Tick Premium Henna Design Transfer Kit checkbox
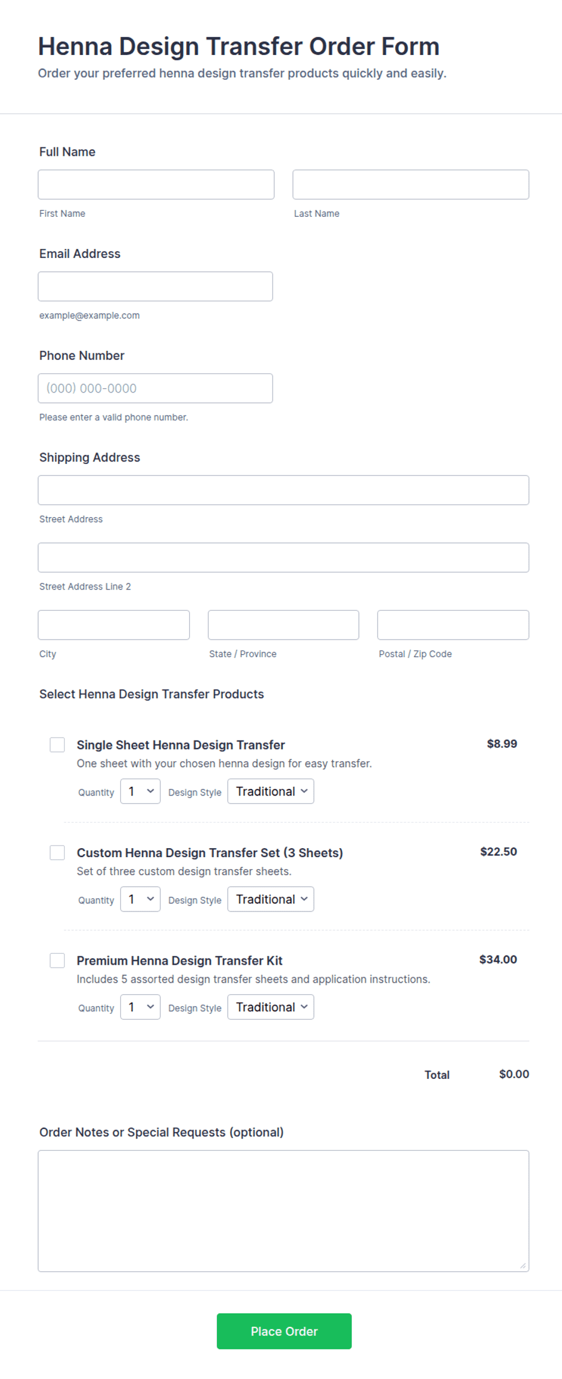562x1379 pixels. pyautogui.click(x=57, y=960)
